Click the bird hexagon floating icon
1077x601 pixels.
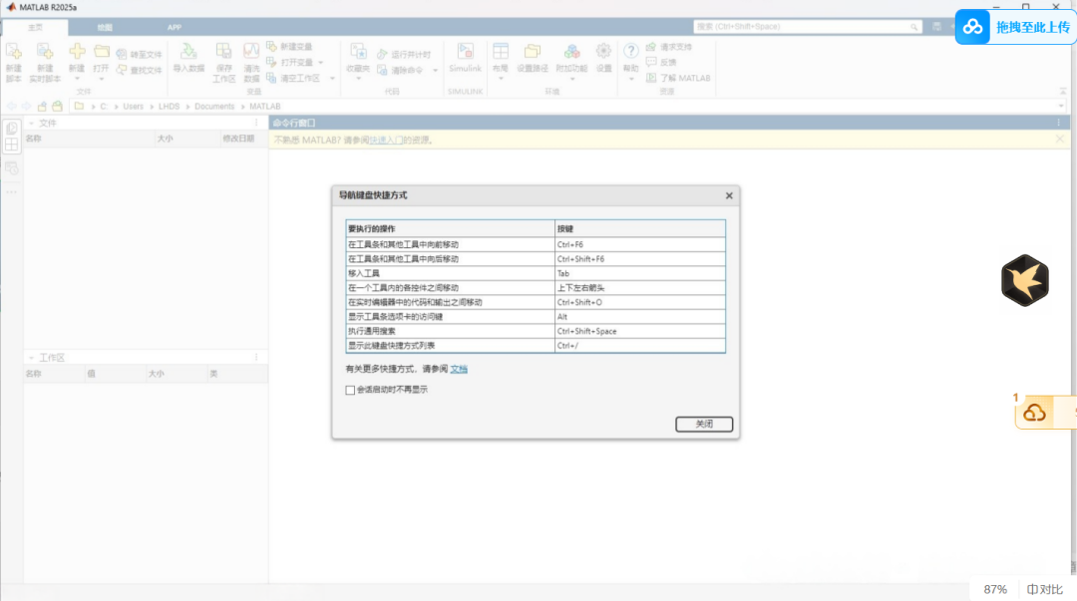coord(1025,280)
